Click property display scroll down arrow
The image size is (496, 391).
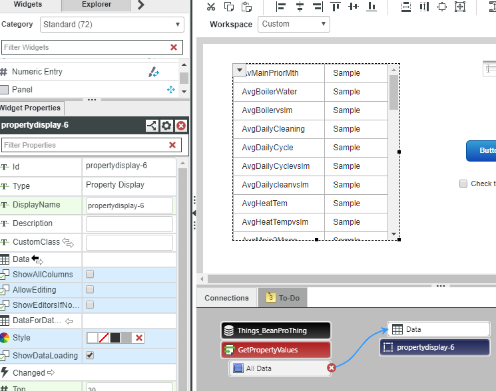pyautogui.click(x=394, y=234)
